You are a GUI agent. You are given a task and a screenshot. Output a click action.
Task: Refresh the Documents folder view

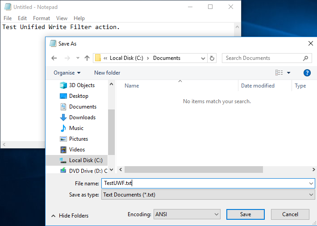coord(212,58)
